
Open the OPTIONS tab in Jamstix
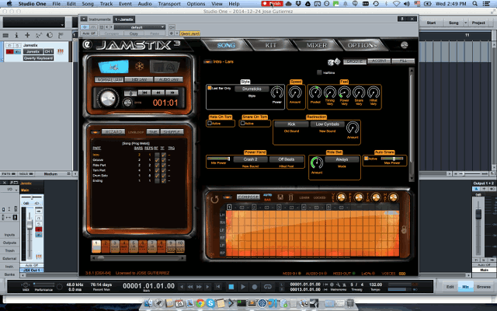[362, 45]
